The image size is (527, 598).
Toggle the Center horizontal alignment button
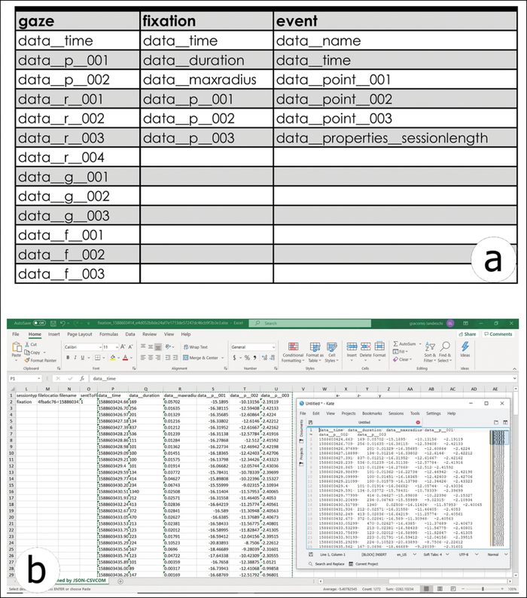(x=151, y=358)
